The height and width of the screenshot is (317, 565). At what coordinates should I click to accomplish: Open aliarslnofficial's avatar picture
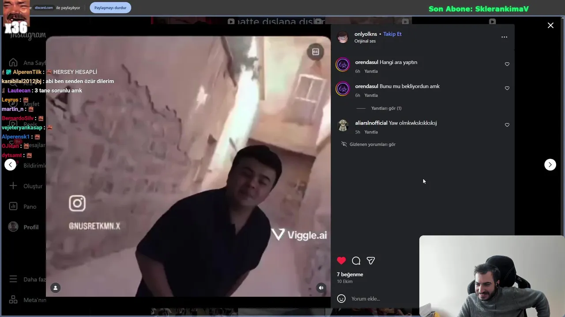(343, 125)
